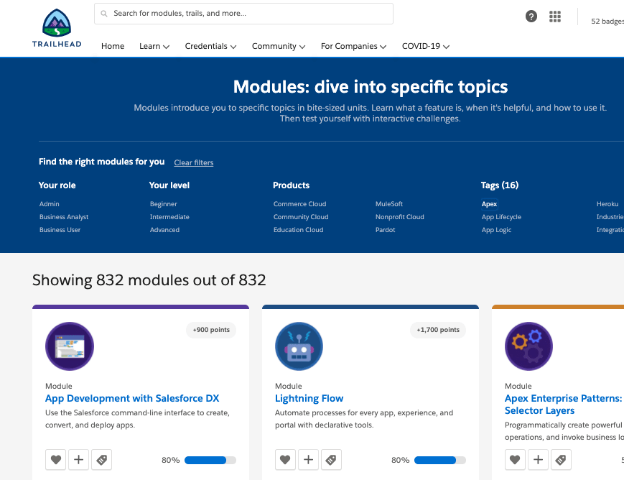Screen dimensions: 624x480
Task: Open the app launcher grid icon
Action: 555,17
